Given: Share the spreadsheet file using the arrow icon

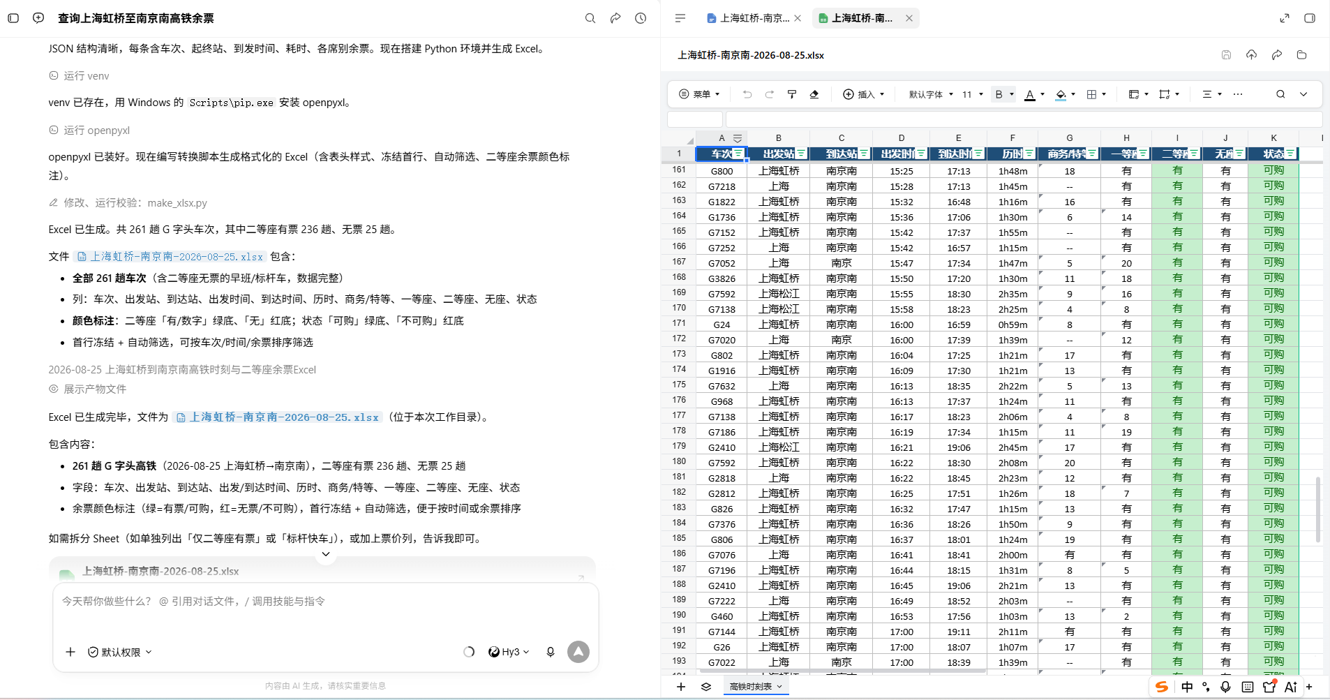Looking at the screenshot, I should pyautogui.click(x=1276, y=55).
